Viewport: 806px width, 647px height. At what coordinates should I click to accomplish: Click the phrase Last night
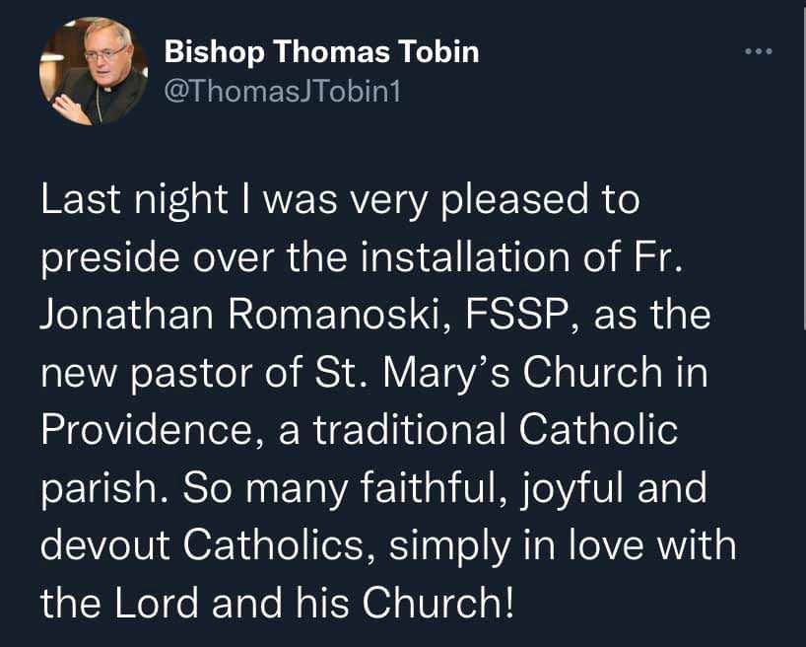pos(134,200)
